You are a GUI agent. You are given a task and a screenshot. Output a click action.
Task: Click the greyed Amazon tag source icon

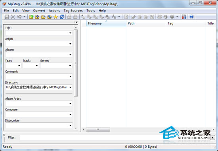click(159, 17)
